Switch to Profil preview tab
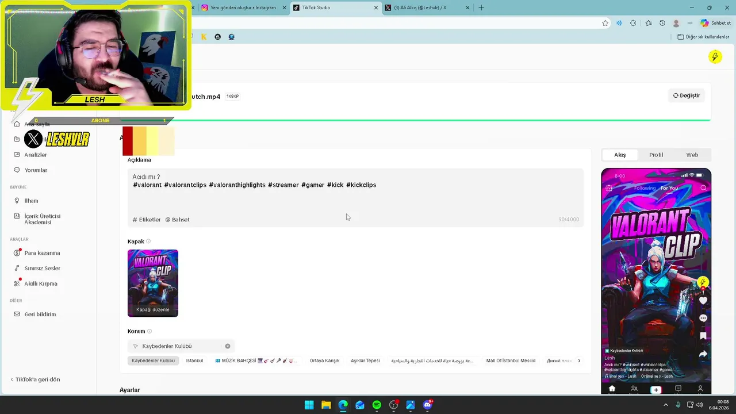The image size is (736, 414). coord(656,155)
